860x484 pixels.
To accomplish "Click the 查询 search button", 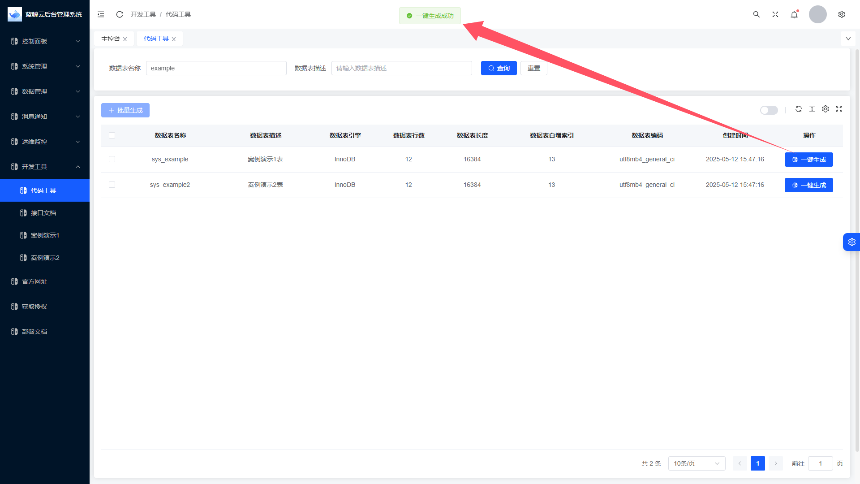I will pos(499,68).
